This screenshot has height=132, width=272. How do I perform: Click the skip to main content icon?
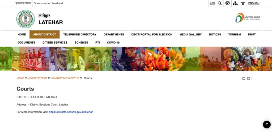tap(212, 3)
